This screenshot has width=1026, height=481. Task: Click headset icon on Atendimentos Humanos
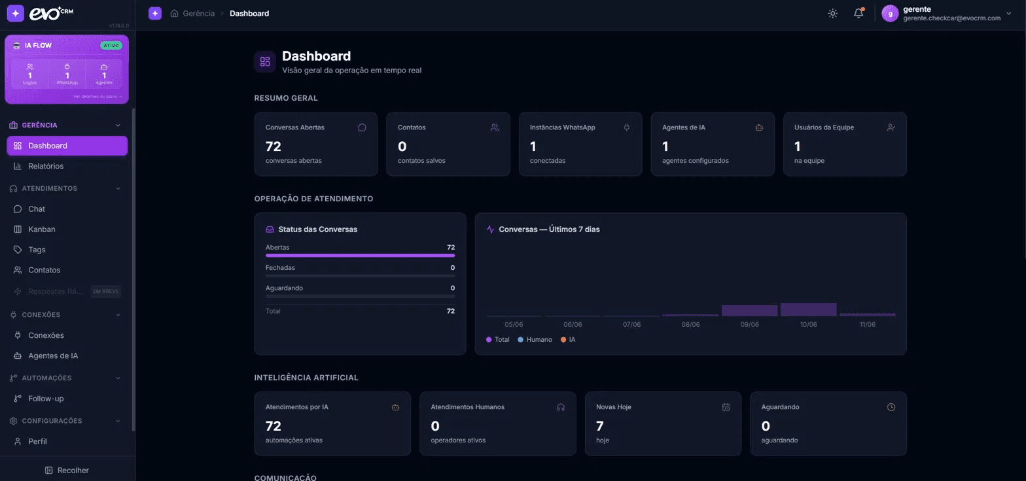(x=561, y=407)
